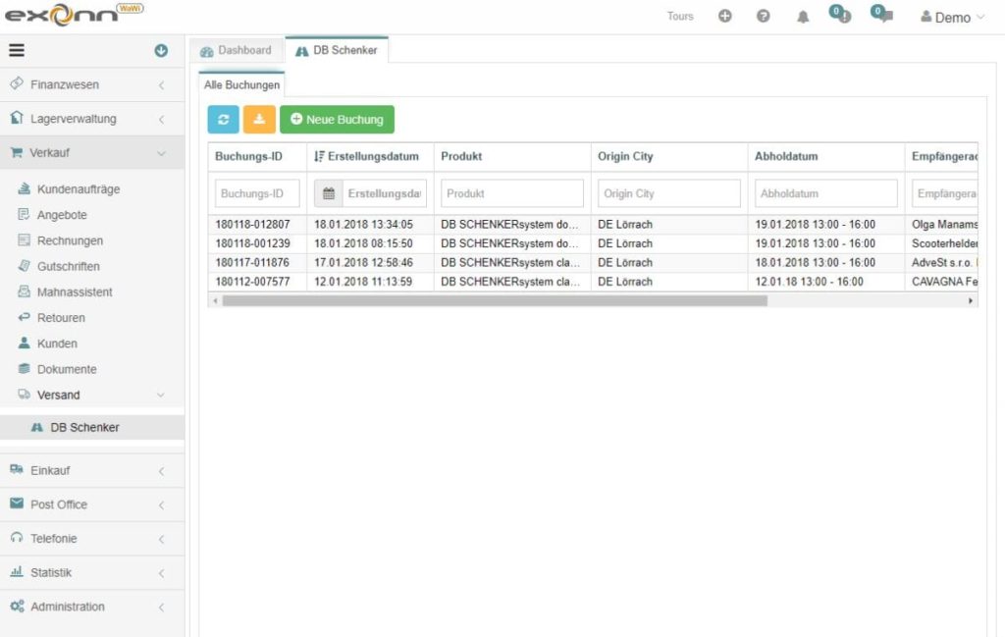
Task: Click the Tours link in top bar
Action: tap(680, 16)
